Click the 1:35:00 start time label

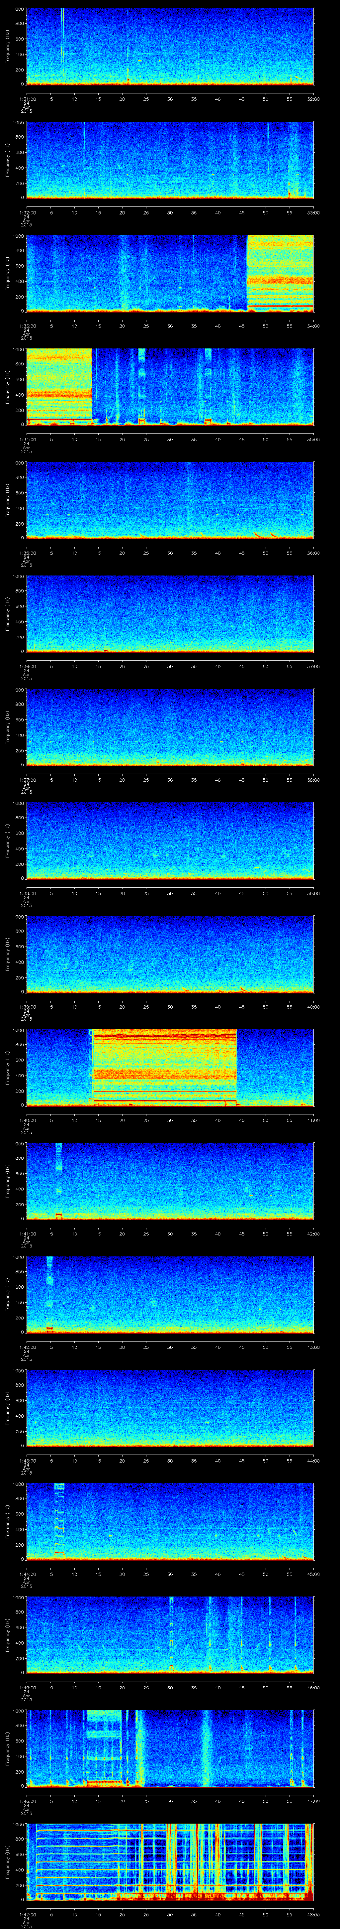[26, 553]
